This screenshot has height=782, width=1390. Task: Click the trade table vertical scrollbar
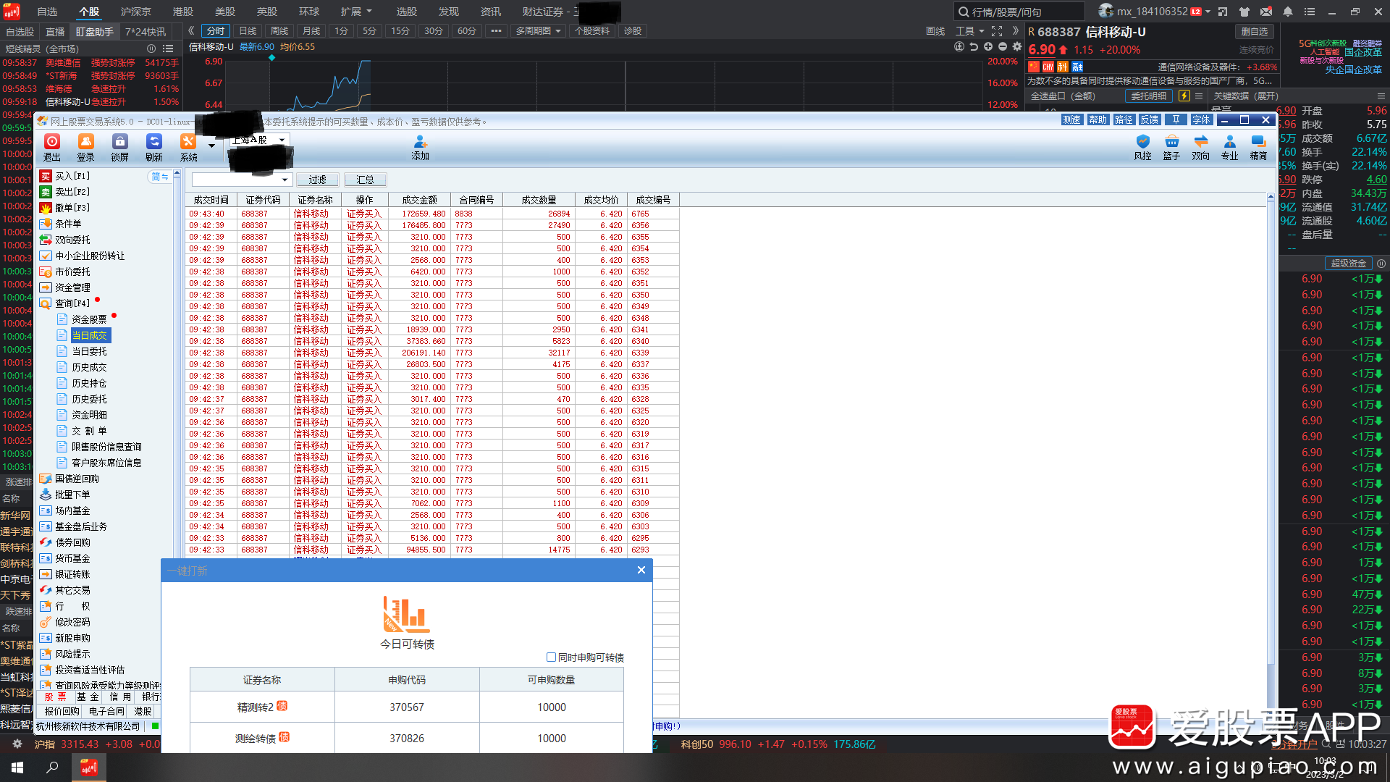(x=1271, y=456)
